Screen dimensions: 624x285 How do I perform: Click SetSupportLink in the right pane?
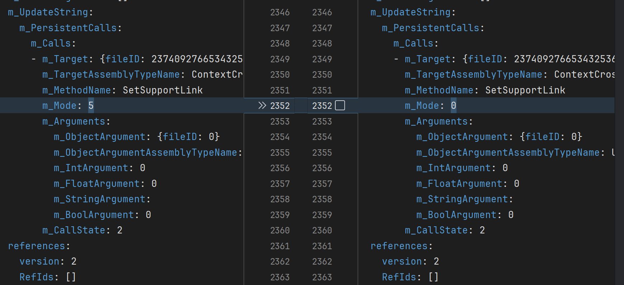pyautogui.click(x=525, y=90)
